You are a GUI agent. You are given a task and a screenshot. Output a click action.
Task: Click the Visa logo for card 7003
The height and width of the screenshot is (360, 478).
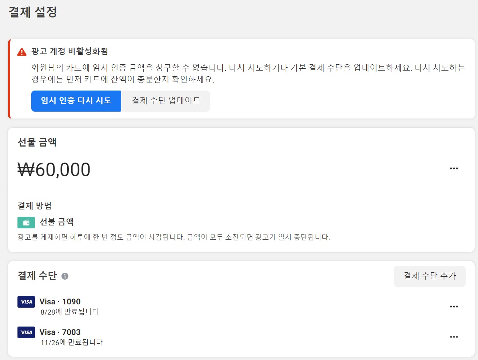tap(26, 332)
